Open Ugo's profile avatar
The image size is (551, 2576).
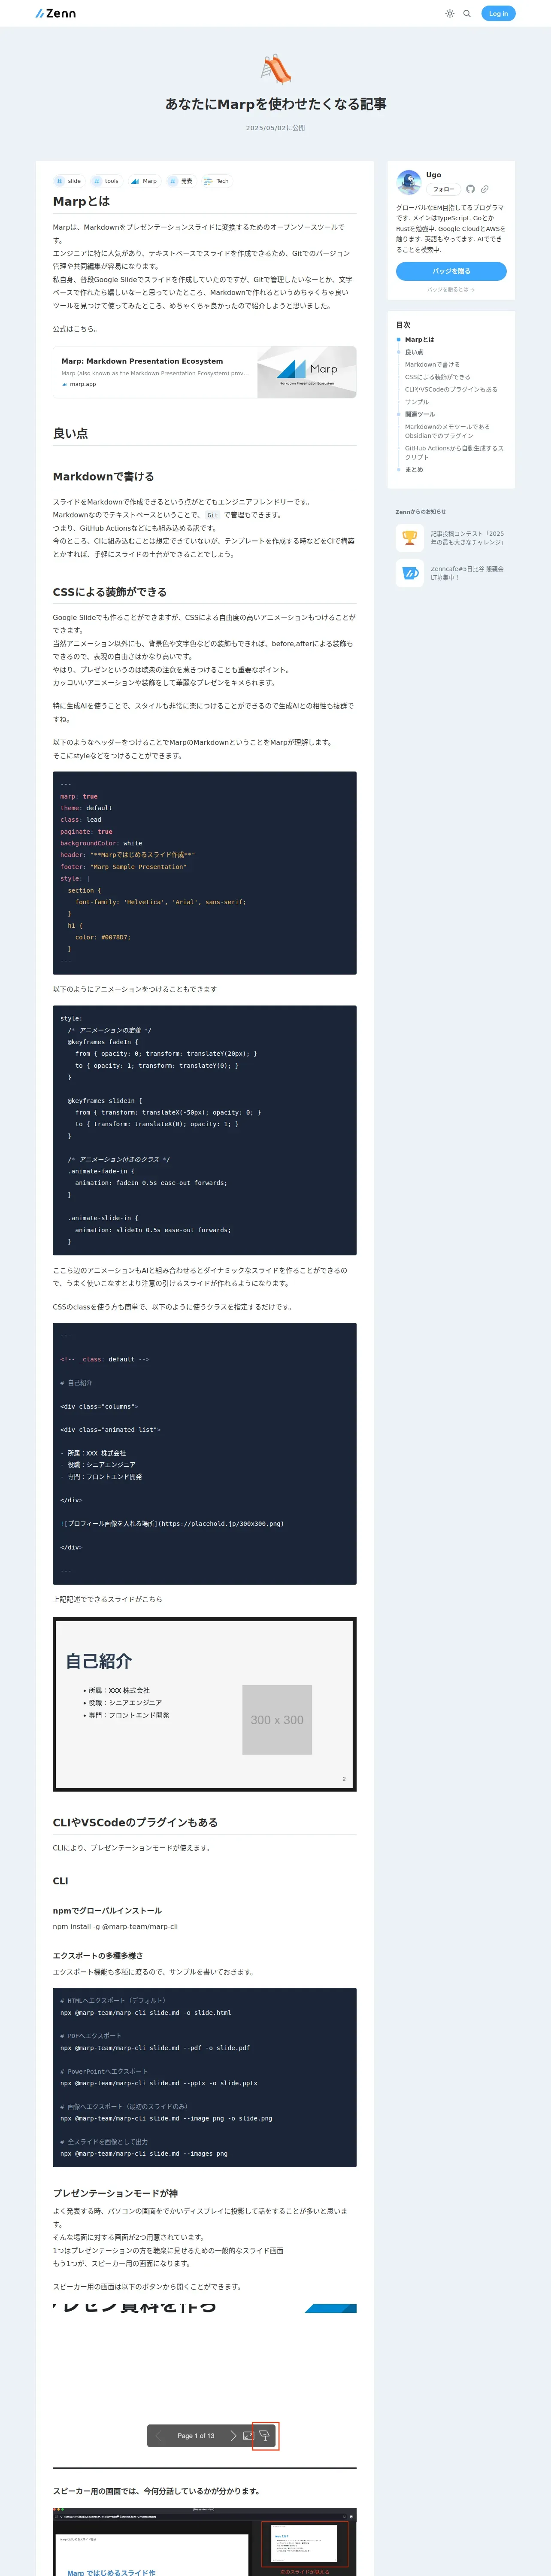click(x=408, y=182)
